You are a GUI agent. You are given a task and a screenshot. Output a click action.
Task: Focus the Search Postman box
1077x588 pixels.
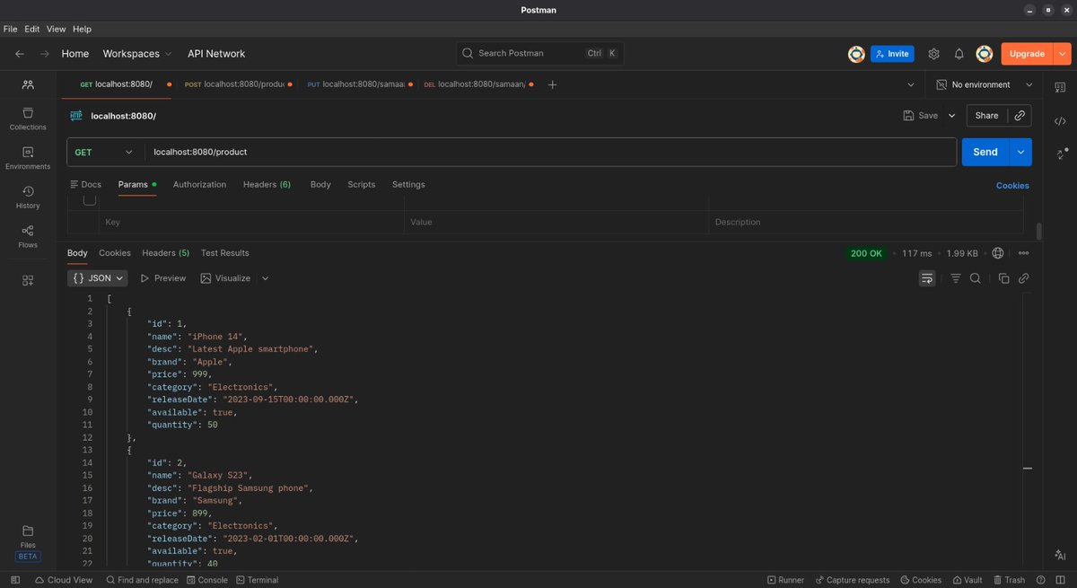click(540, 54)
